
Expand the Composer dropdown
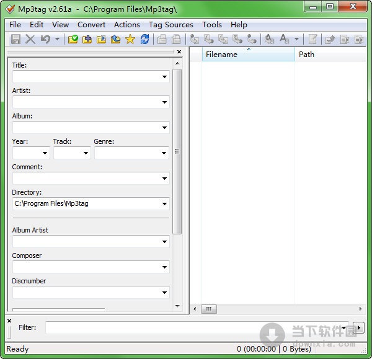(164, 267)
